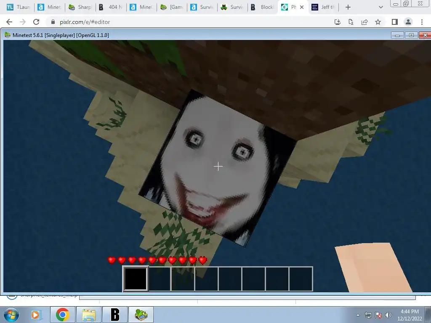View site information lock icon

[53, 22]
